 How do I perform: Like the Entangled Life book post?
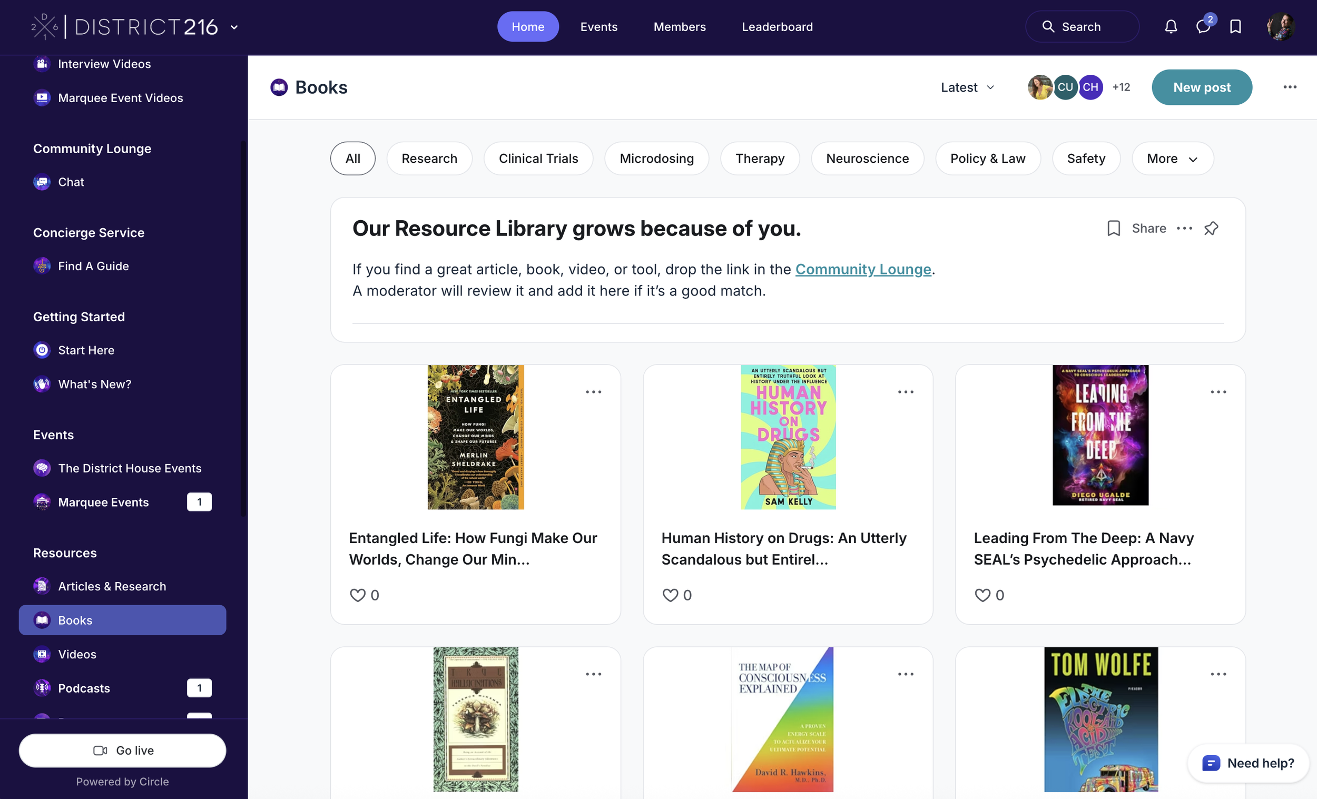[x=358, y=595]
